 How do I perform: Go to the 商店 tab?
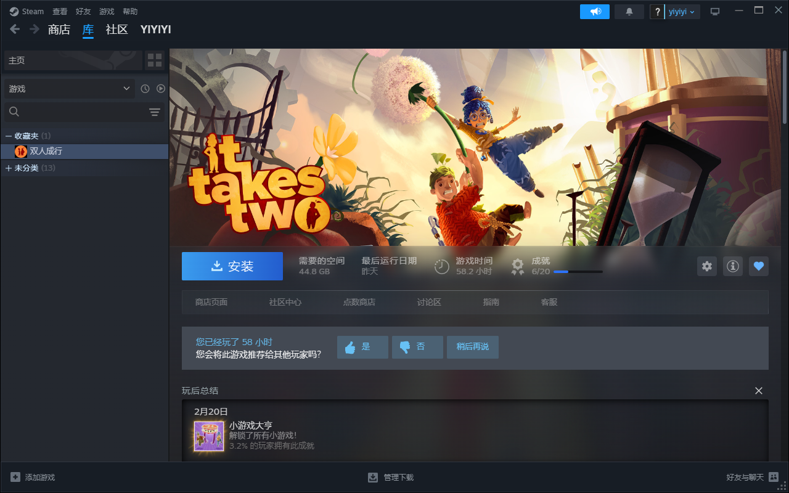click(59, 30)
